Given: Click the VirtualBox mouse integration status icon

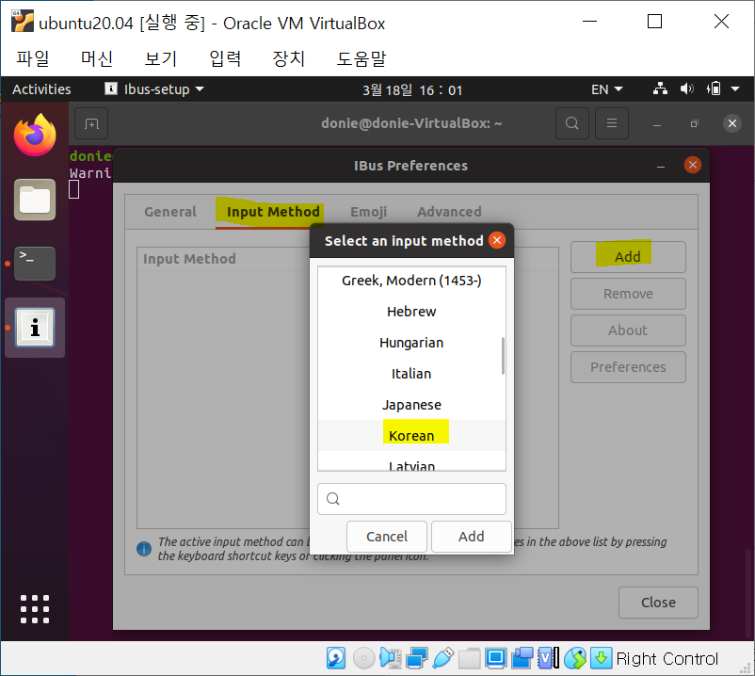Looking at the screenshot, I should tap(575, 658).
